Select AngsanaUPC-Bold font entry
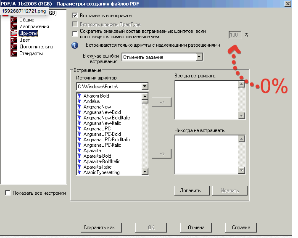Screen dimensions: 298x238 point(102,134)
